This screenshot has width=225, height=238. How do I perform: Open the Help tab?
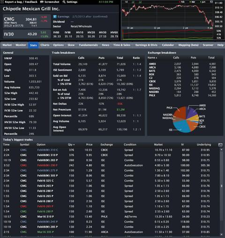coord(220,45)
